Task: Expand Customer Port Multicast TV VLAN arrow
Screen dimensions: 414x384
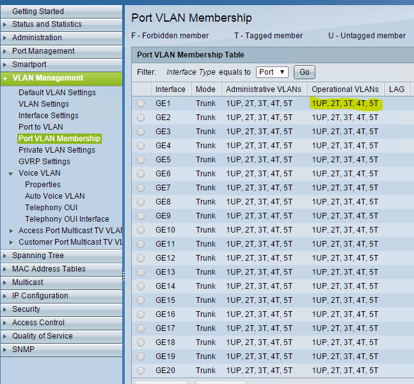Action: [11, 242]
